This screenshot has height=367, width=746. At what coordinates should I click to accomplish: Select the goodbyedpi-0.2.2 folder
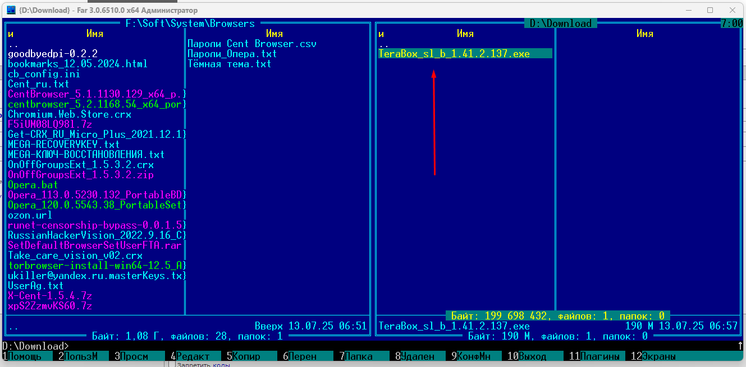coord(53,54)
